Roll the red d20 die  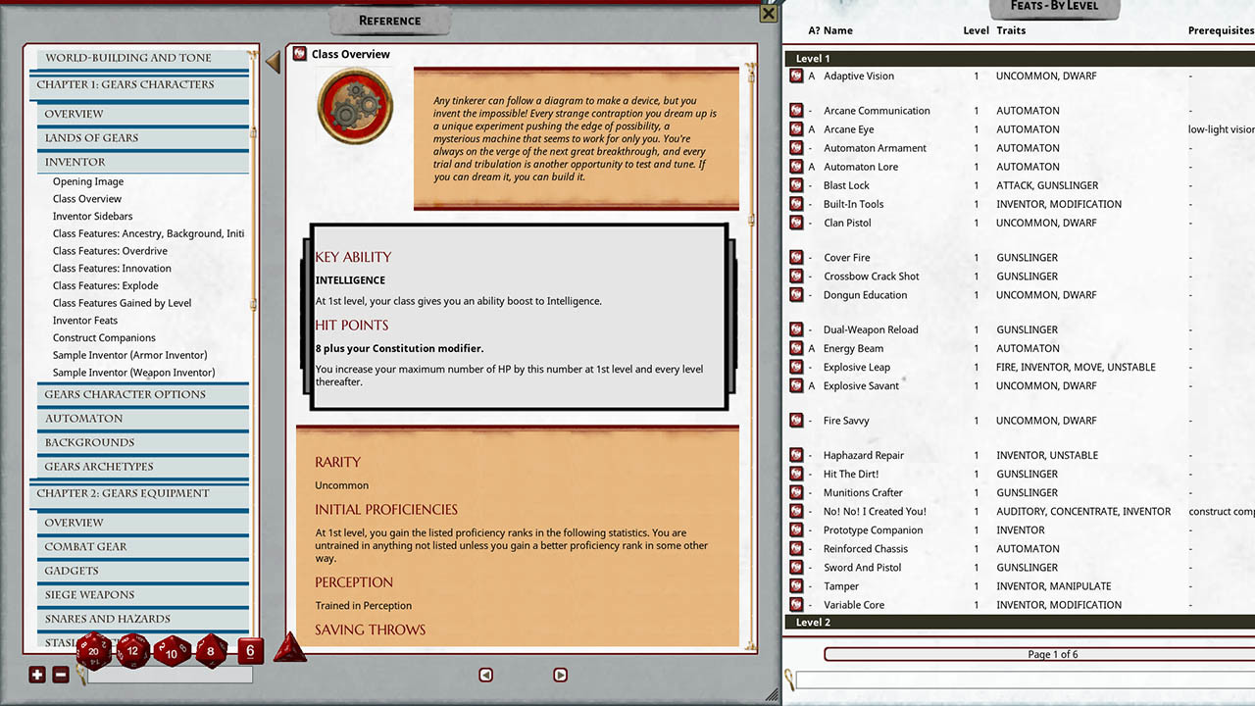click(94, 650)
